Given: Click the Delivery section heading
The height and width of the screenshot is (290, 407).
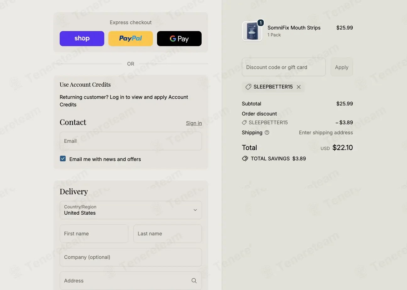Looking at the screenshot, I should pos(74,191).
